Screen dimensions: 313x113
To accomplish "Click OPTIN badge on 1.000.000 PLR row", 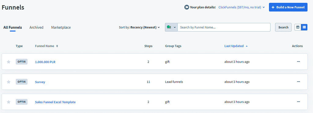I will pos(22,62).
